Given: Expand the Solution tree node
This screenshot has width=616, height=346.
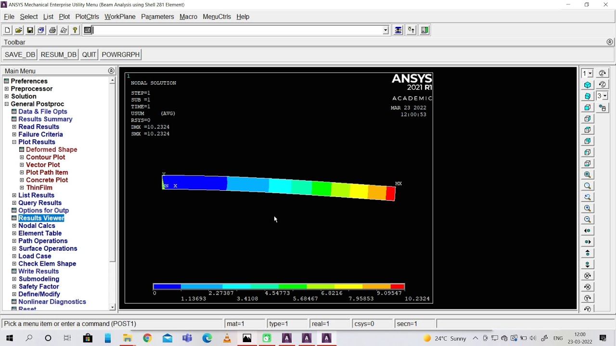Looking at the screenshot, I should point(7,97).
